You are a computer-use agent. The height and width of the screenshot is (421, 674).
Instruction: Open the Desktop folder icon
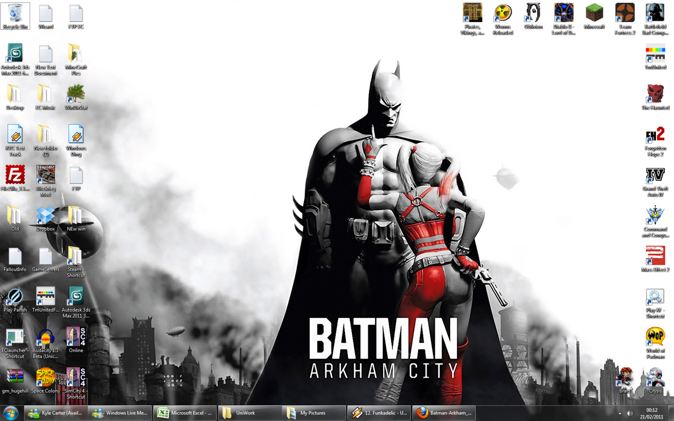click(15, 97)
